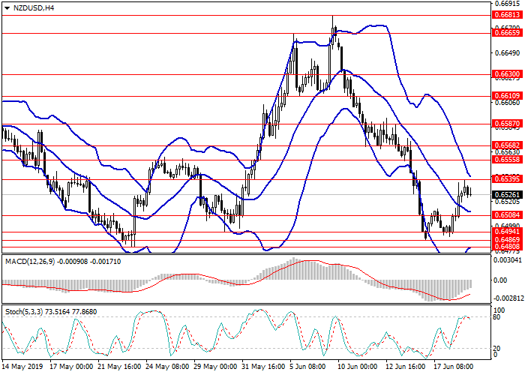
Task: Select the current price label 0.65261
Action: tap(507, 194)
